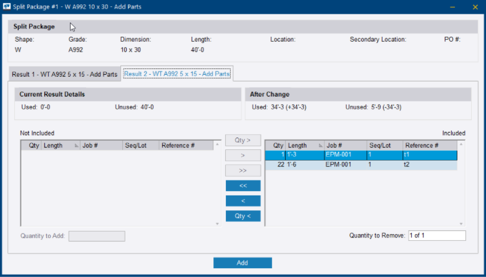Switch to Result 1 - WT A992 tab
Screen dimensions: 486x277
tap(65, 74)
